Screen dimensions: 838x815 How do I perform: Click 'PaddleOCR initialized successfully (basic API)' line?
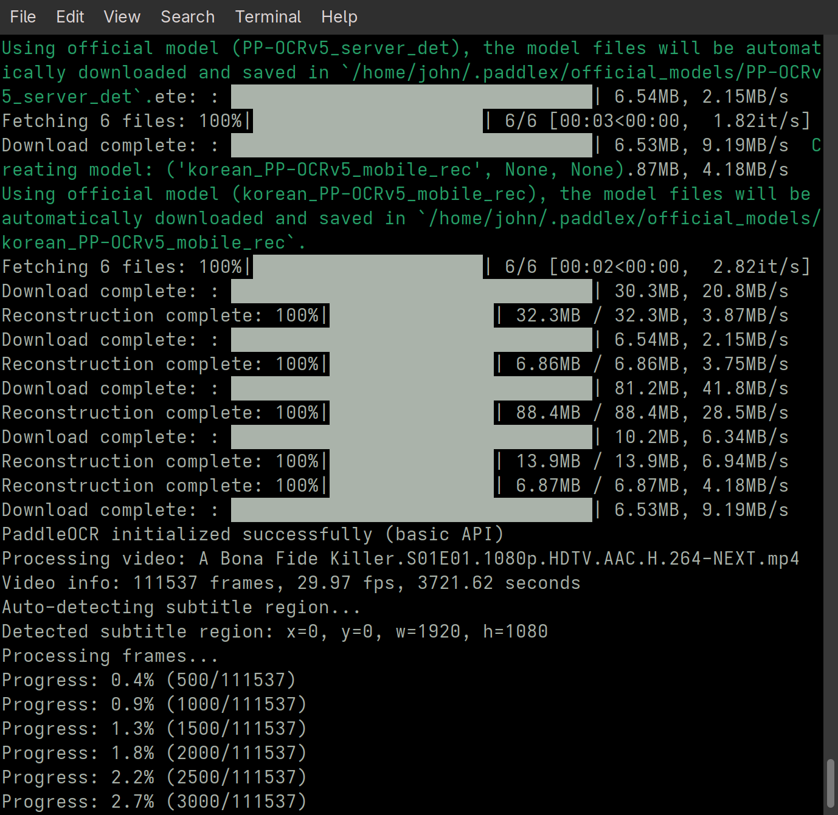(x=253, y=534)
